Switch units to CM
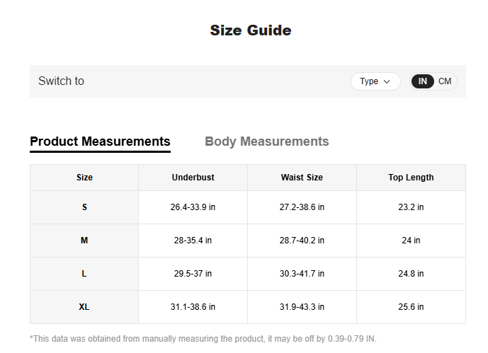The width and height of the screenshot is (488, 353). (x=445, y=81)
